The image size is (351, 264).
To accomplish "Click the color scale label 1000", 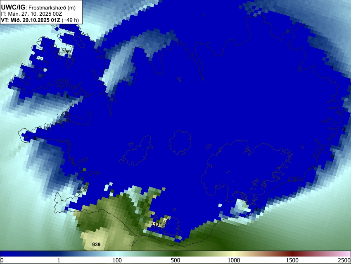I will coord(234,260).
